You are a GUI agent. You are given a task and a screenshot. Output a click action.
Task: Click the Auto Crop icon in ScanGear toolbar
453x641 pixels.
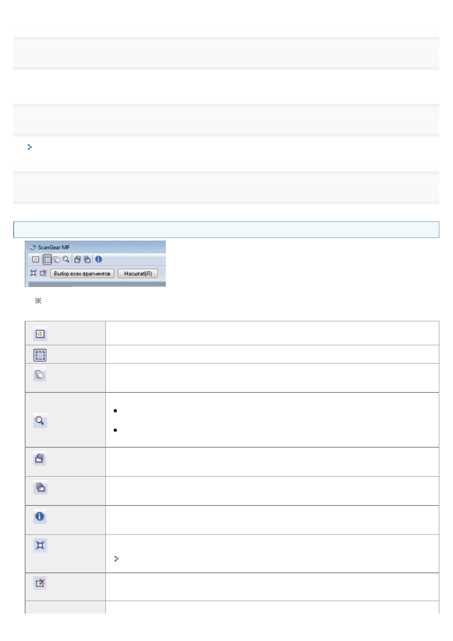click(x=33, y=273)
